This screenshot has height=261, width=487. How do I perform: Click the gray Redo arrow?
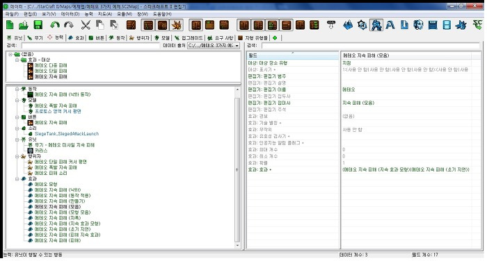(69, 25)
